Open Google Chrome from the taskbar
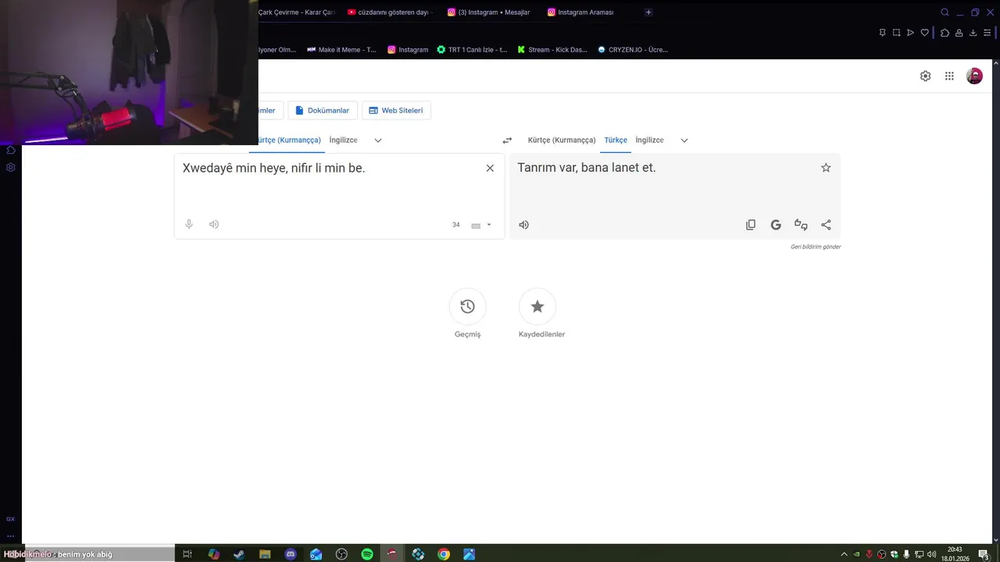Screen dimensions: 1000x562 pyautogui.click(x=444, y=554)
